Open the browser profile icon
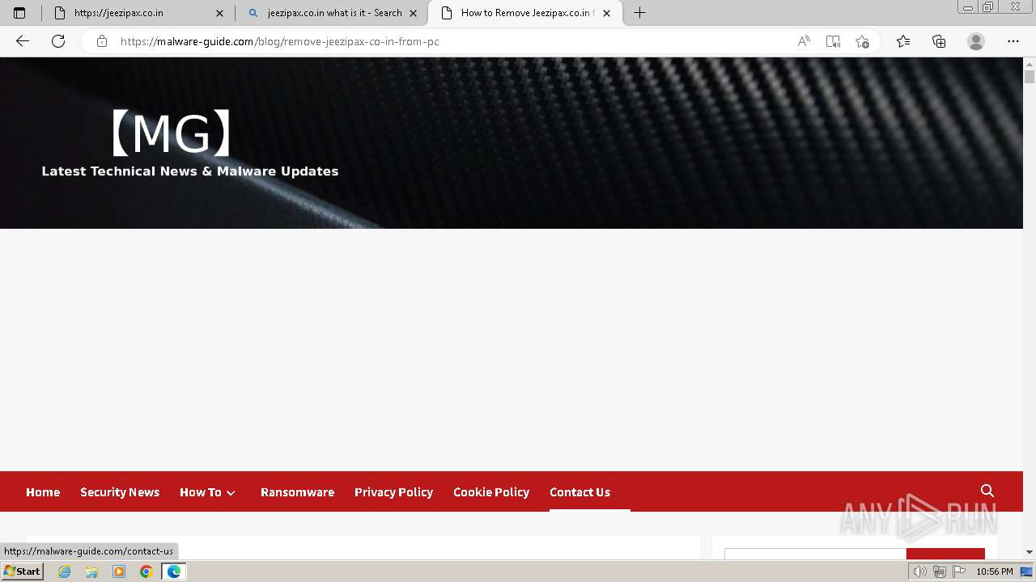1036x582 pixels. coord(976,41)
